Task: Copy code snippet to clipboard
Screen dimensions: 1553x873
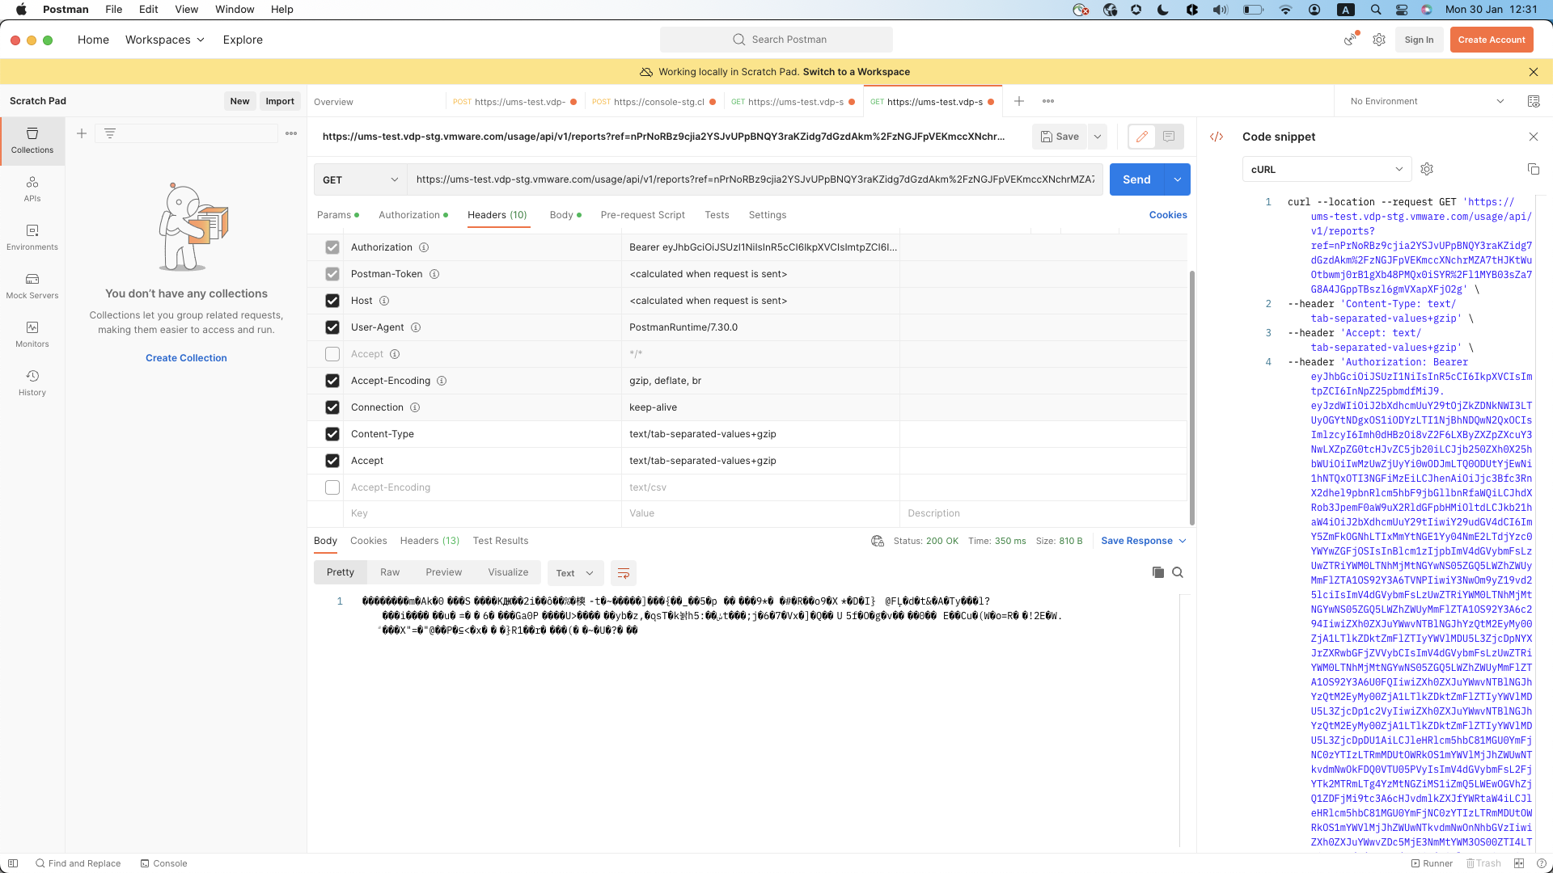Action: (1533, 169)
